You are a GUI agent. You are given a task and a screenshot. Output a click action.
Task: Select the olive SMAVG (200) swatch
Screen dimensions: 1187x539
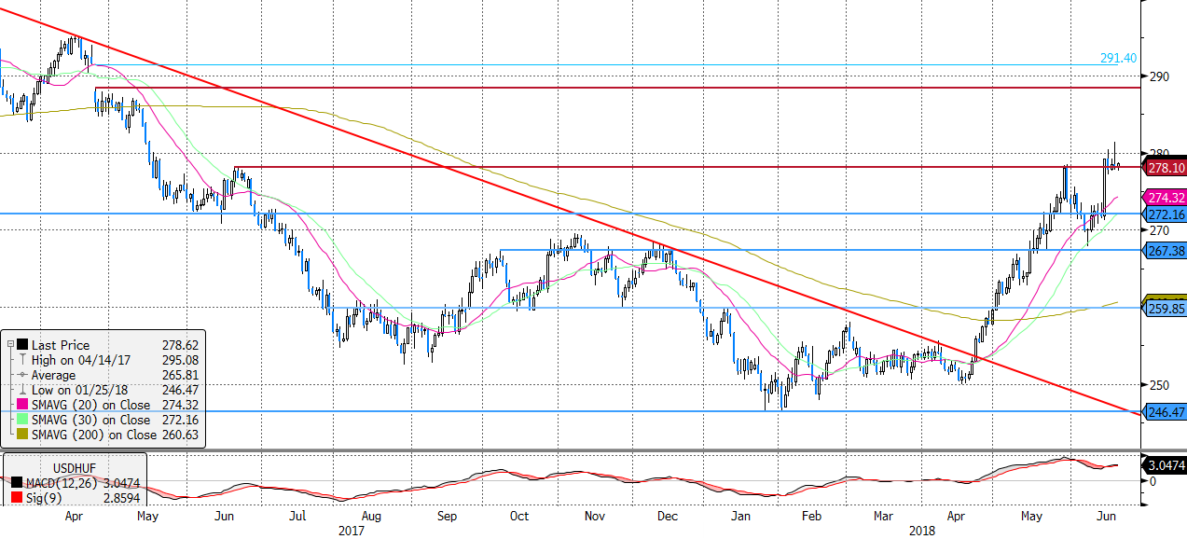tap(21, 435)
